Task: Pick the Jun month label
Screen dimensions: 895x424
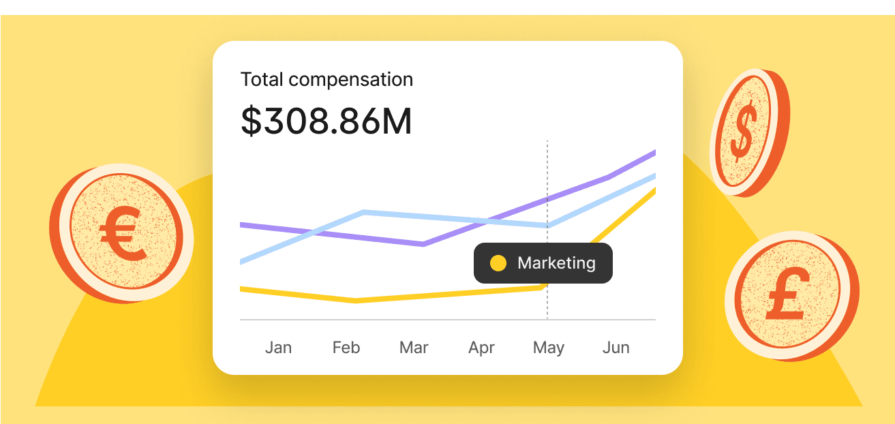Action: coord(616,348)
